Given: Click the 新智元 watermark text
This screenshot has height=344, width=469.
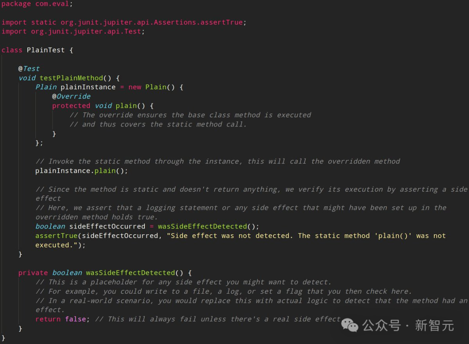Looking at the screenshot, I should click(x=434, y=325).
